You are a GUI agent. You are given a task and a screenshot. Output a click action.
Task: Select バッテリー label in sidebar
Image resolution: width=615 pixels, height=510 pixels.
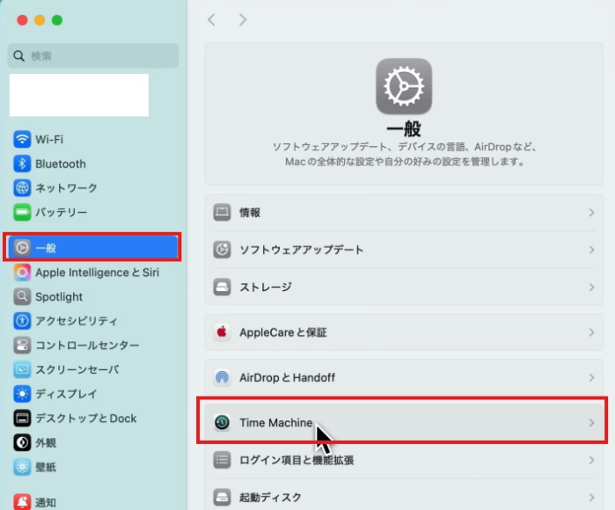point(62,213)
